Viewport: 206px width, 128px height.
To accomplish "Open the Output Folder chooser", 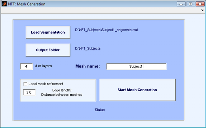I will click(48, 50).
